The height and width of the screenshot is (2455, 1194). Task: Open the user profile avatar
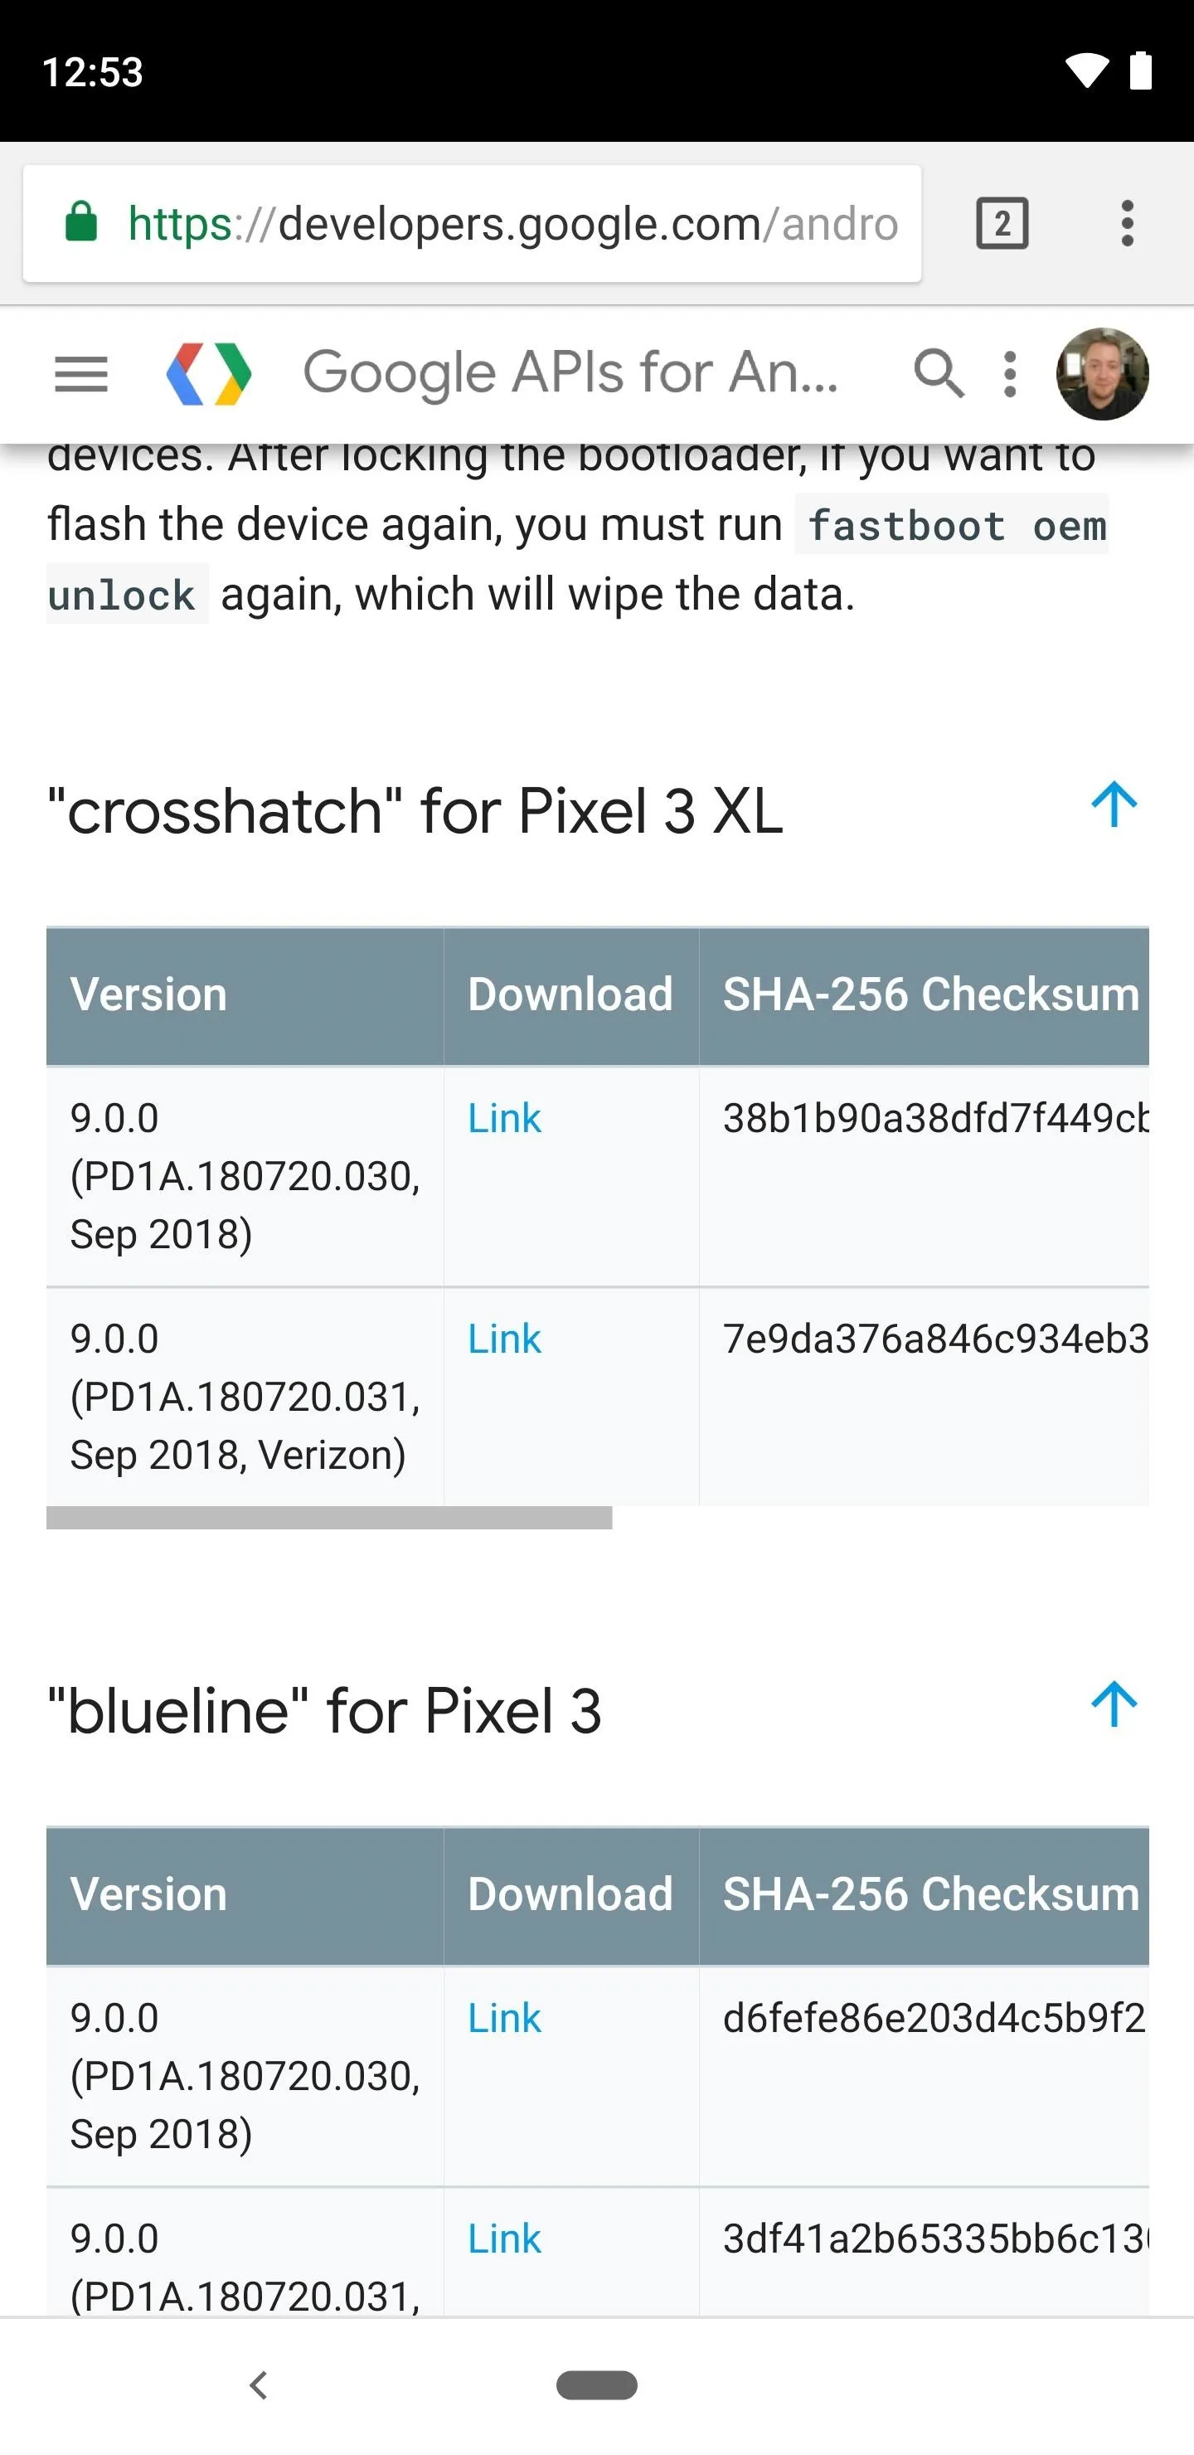pyautogui.click(x=1103, y=373)
